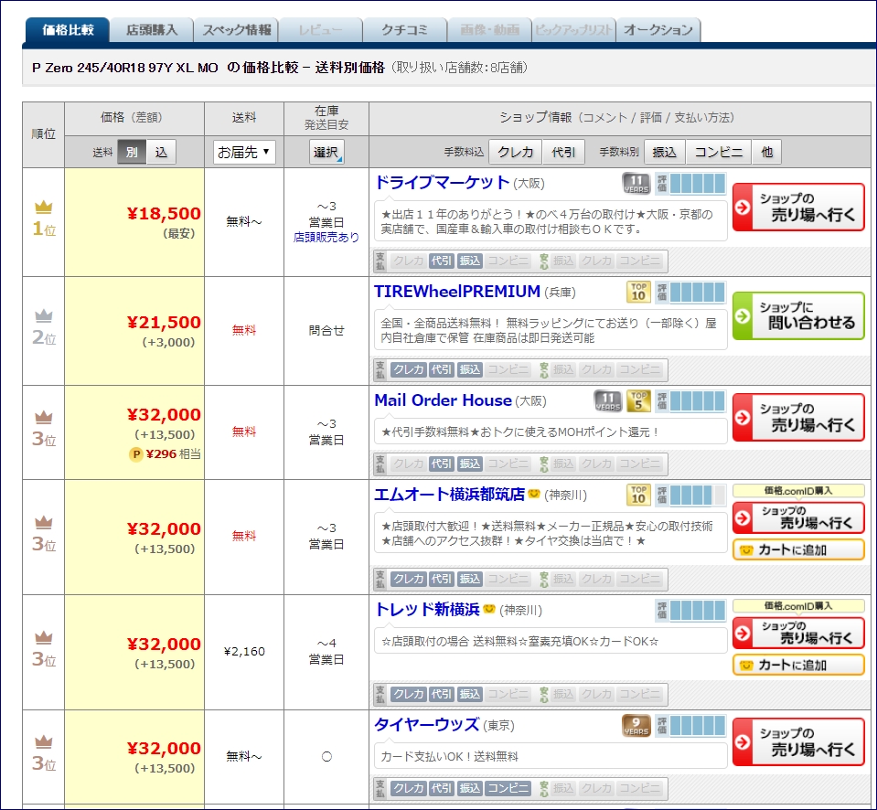Screen dimensions: 877x810
Task: Click カートに追加 for トレッド新横浜
Action: [x=798, y=666]
